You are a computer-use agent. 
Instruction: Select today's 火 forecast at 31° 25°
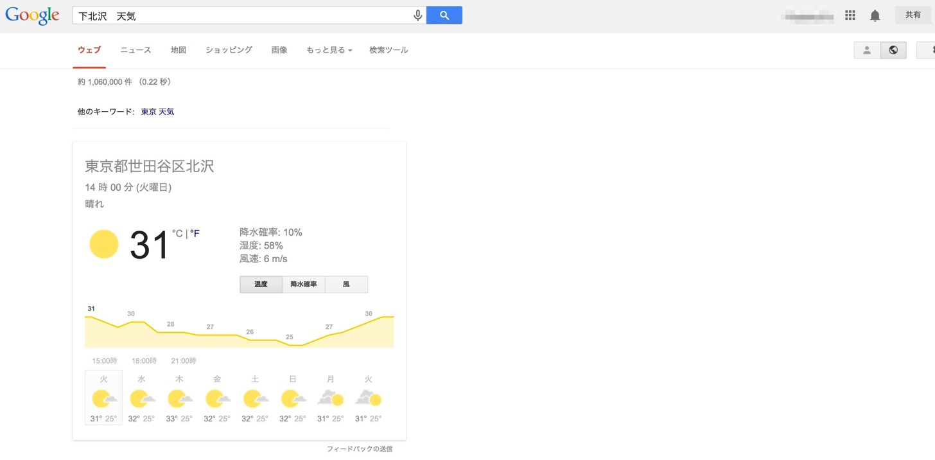point(103,398)
